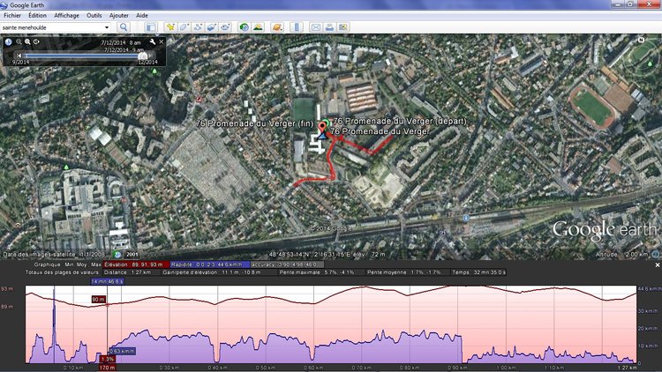Click the time slider clock icon
Image resolution: width=662 pixels, height=372 pixels.
point(9,41)
